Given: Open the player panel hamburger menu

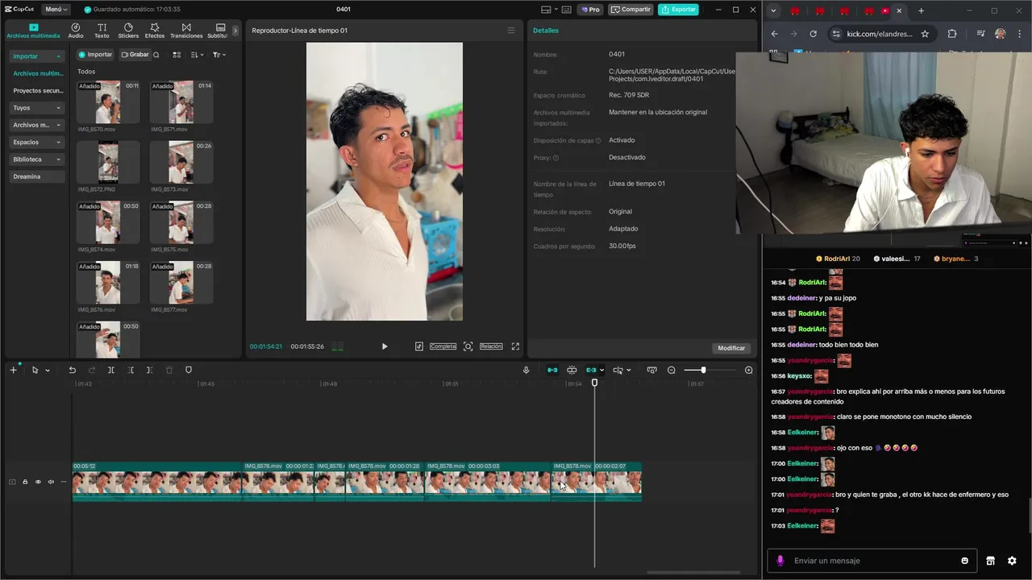Looking at the screenshot, I should coord(510,31).
